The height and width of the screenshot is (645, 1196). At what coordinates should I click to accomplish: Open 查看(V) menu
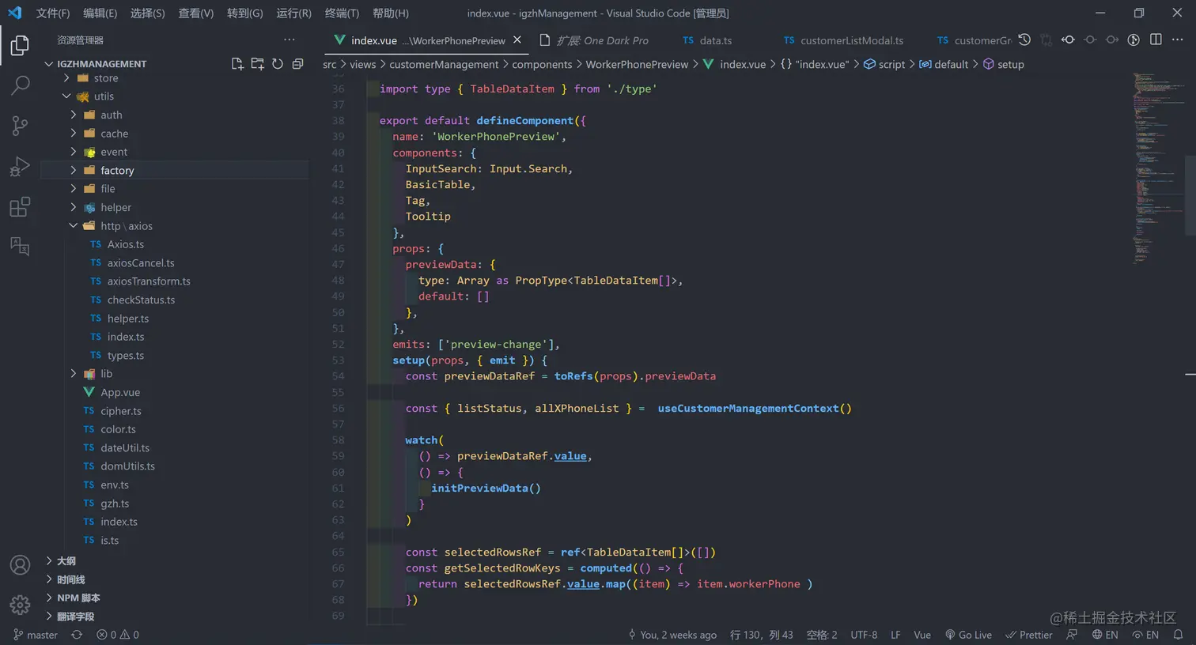coord(196,13)
